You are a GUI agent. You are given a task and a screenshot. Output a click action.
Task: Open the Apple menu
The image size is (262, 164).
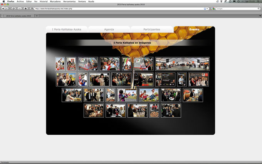(4, 1)
